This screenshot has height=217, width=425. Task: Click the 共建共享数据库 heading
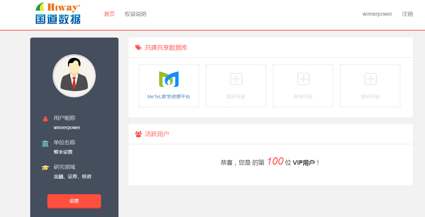[x=166, y=48]
